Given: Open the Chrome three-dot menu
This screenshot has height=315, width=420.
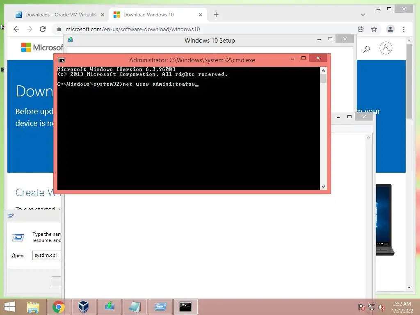Looking at the screenshot, I should [404, 29].
